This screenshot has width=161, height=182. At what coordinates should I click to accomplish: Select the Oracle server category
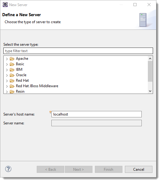(x=21, y=75)
